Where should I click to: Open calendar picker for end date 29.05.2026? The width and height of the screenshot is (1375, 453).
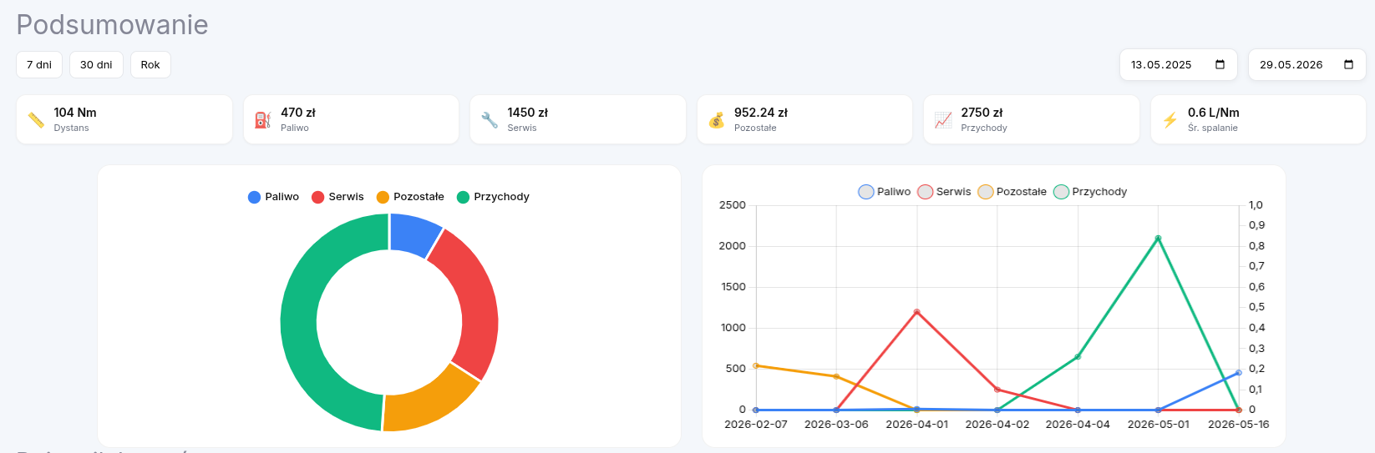click(1348, 65)
